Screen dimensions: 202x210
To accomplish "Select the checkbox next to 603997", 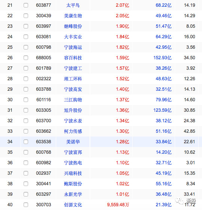I will point(26,26).
